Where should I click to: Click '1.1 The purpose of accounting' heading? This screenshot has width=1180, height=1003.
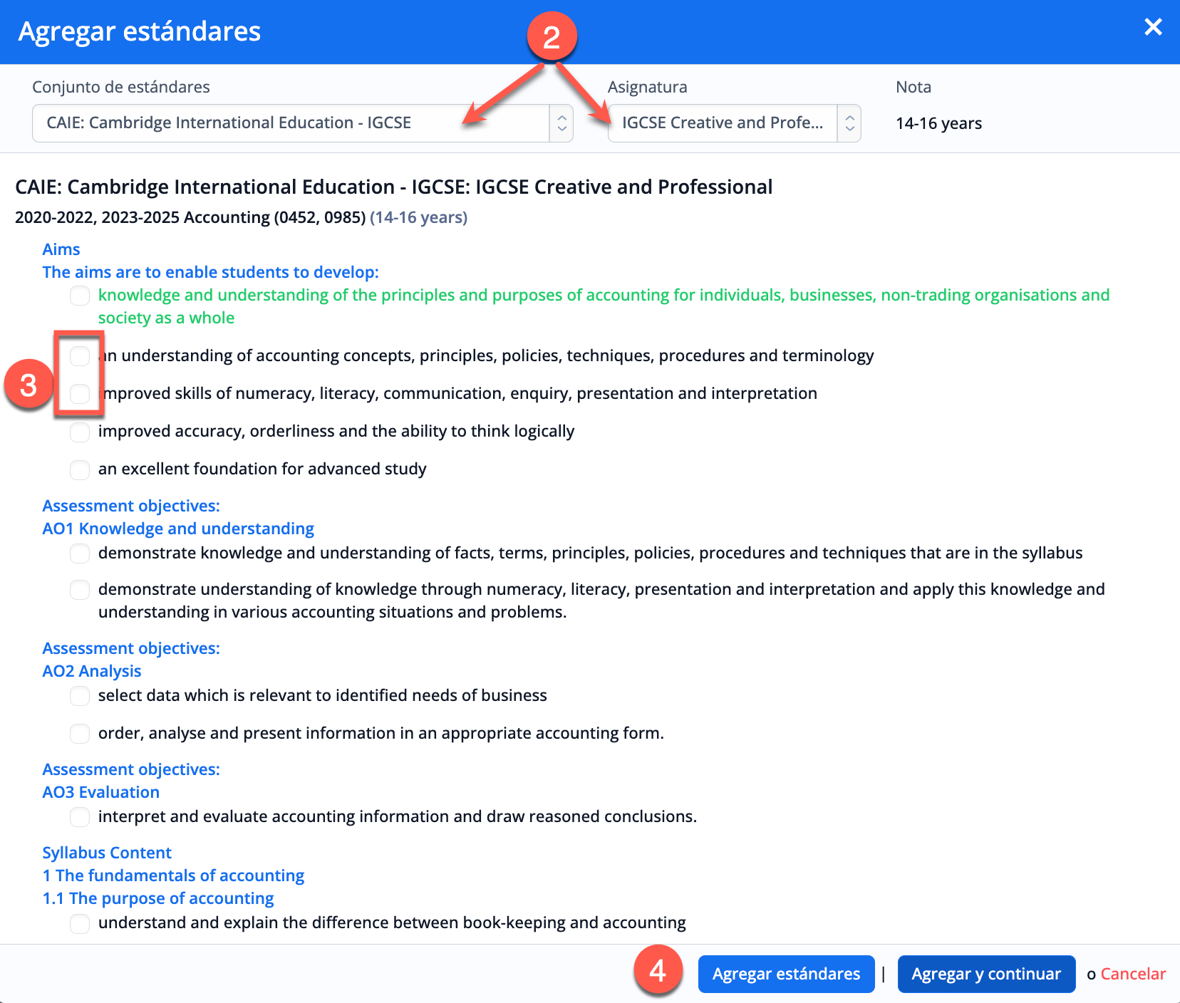point(158,898)
